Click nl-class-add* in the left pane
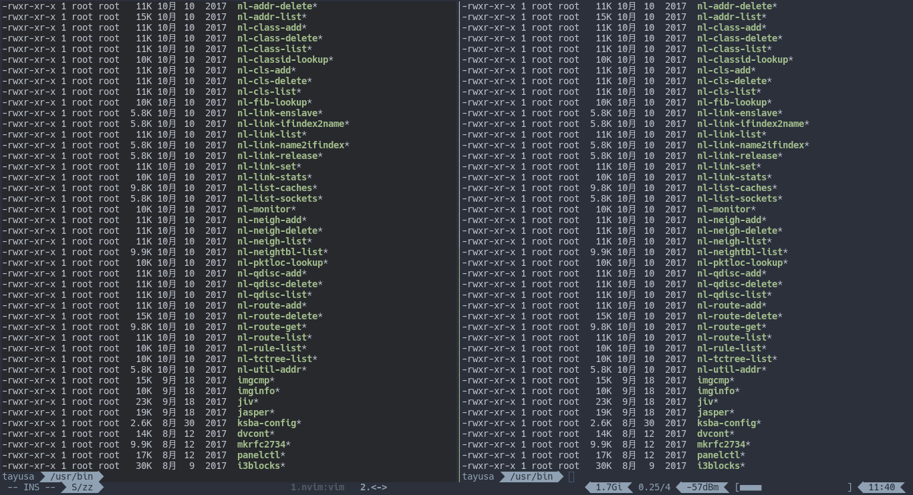Screen dimensions: 913x495 [x=272, y=27]
